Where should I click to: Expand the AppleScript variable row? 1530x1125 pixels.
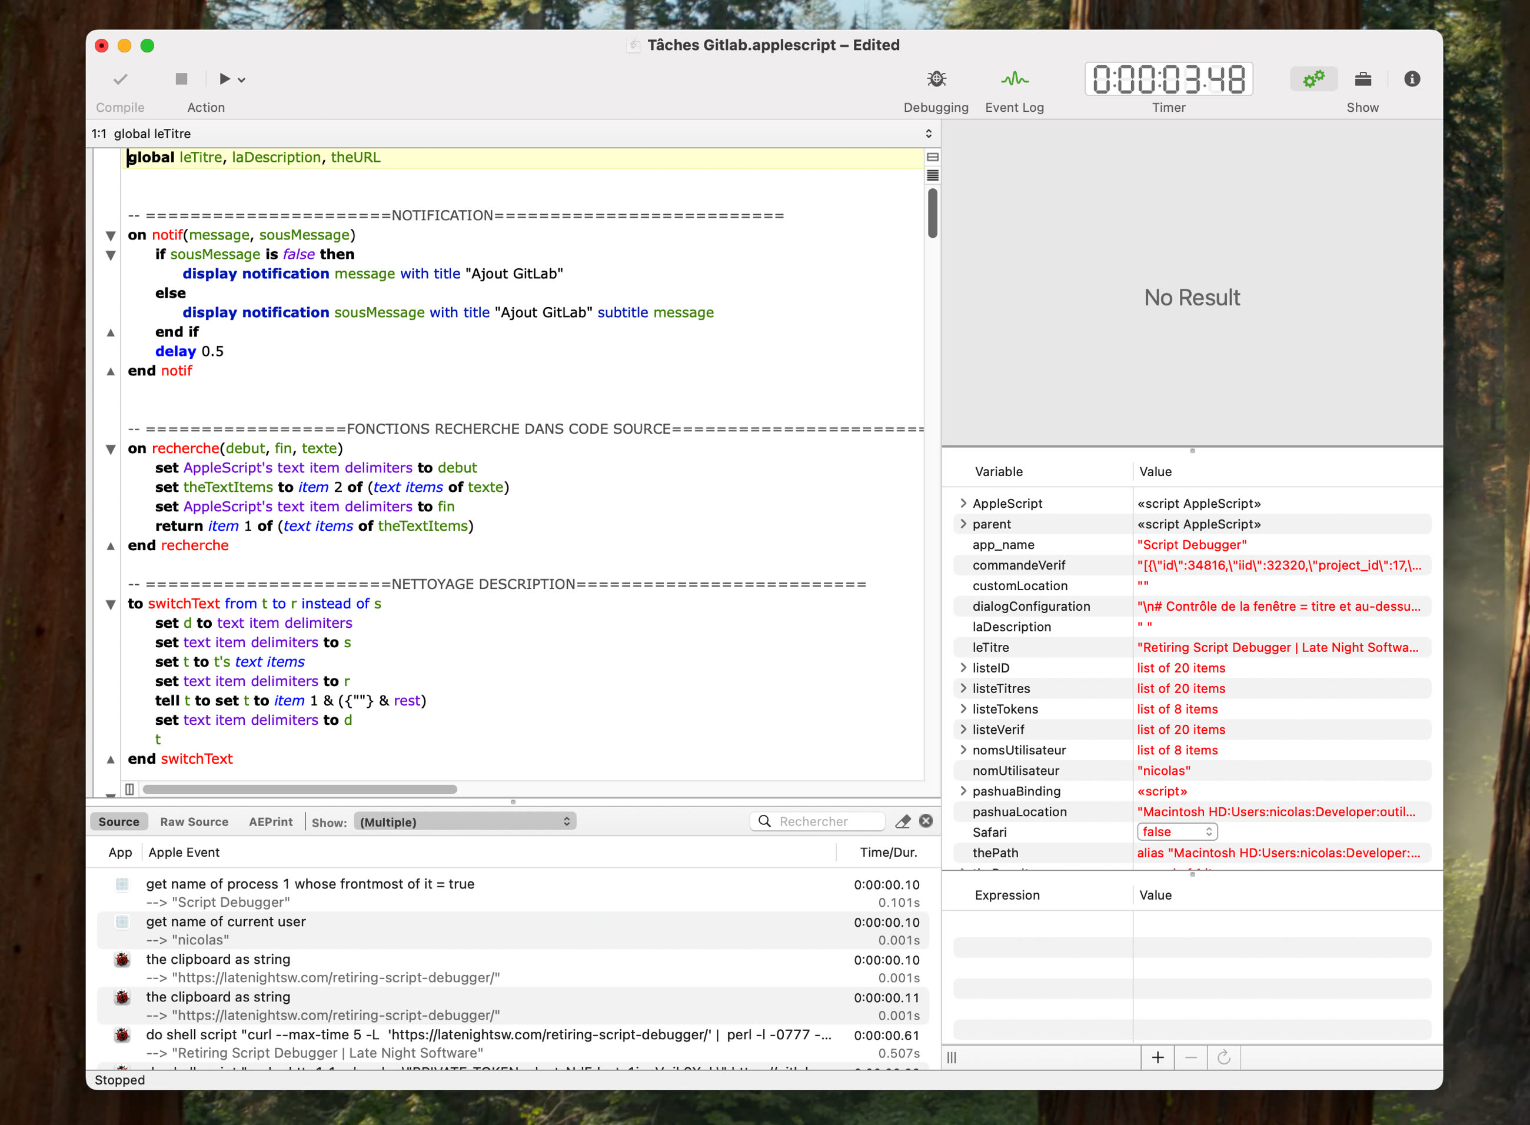point(963,503)
